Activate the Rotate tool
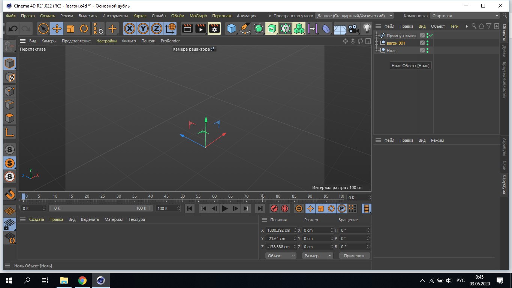512x288 pixels. (x=84, y=28)
